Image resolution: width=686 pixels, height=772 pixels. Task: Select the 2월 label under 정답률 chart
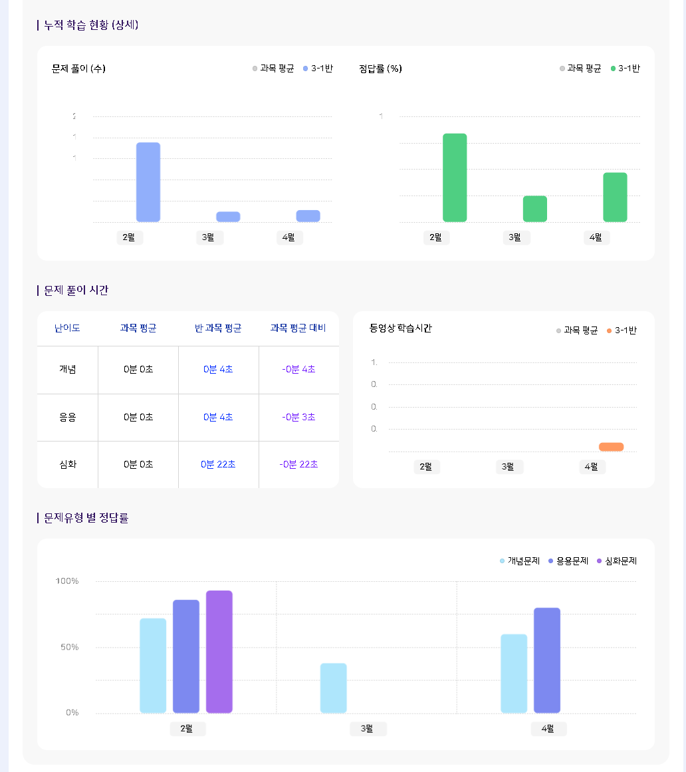tap(436, 237)
